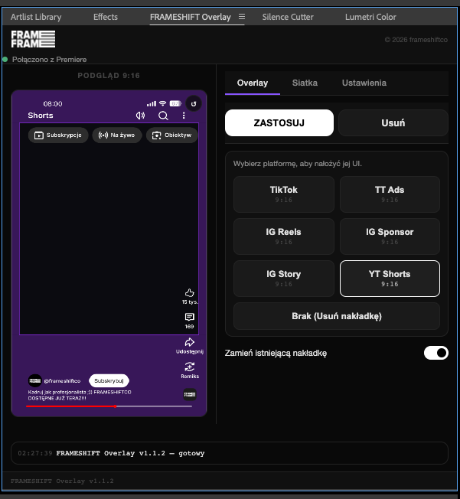Viewport: 460px width, 499px height.
Task: Open the Silence Cutter panel tab
Action: point(288,17)
